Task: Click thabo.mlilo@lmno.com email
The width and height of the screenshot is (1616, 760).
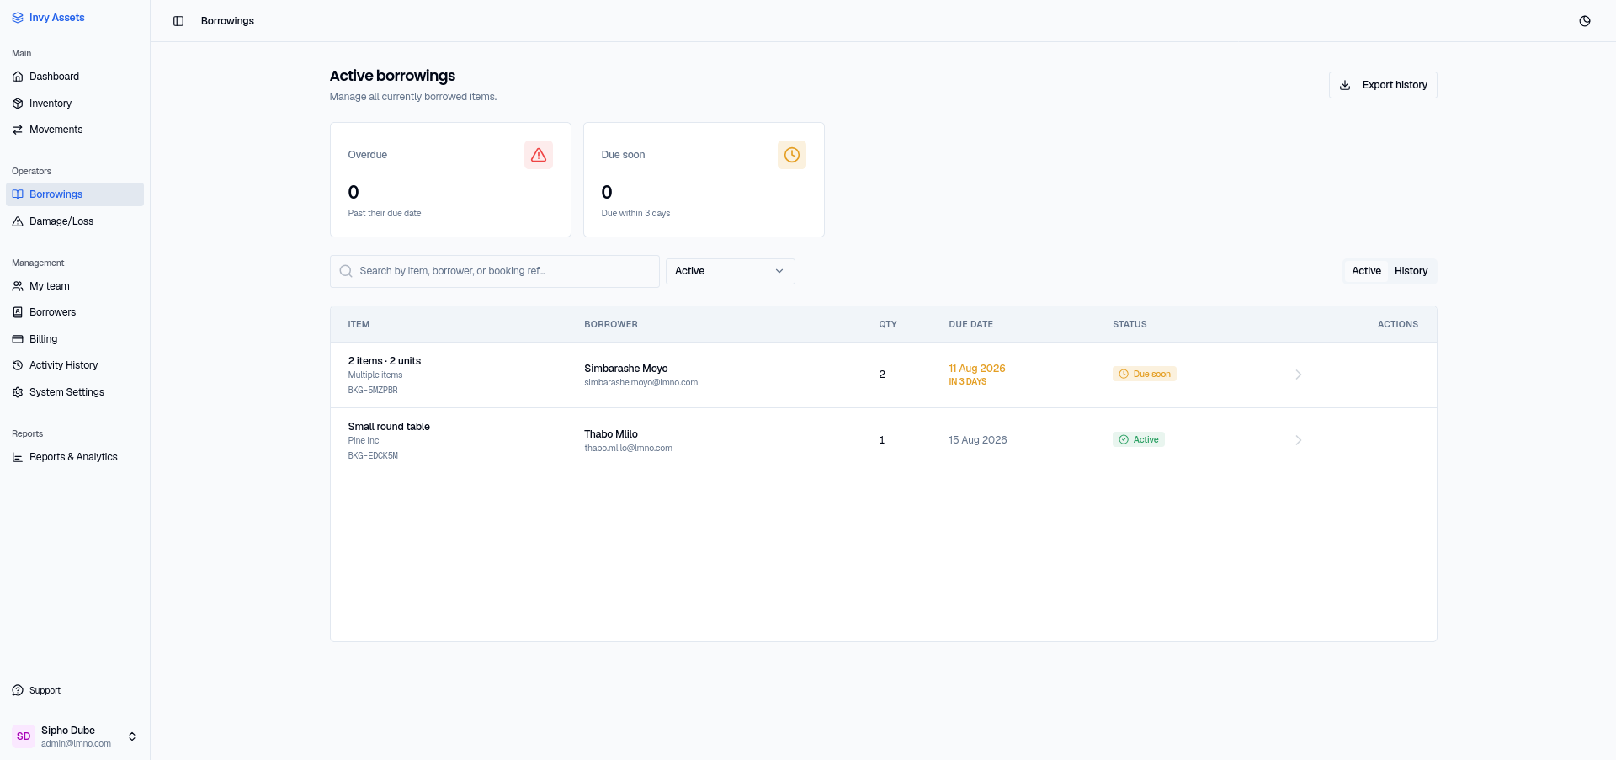Action: (x=629, y=449)
